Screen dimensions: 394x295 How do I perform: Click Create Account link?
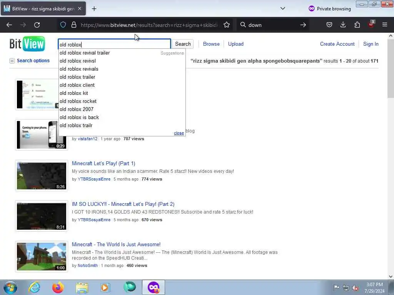point(337,44)
